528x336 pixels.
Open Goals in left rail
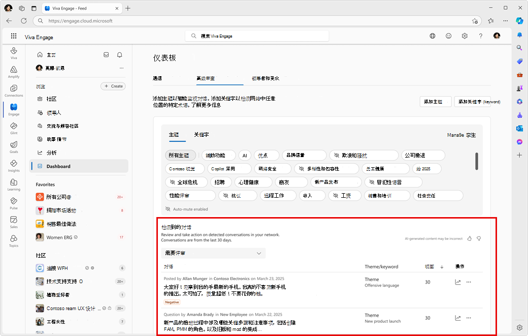pyautogui.click(x=14, y=147)
